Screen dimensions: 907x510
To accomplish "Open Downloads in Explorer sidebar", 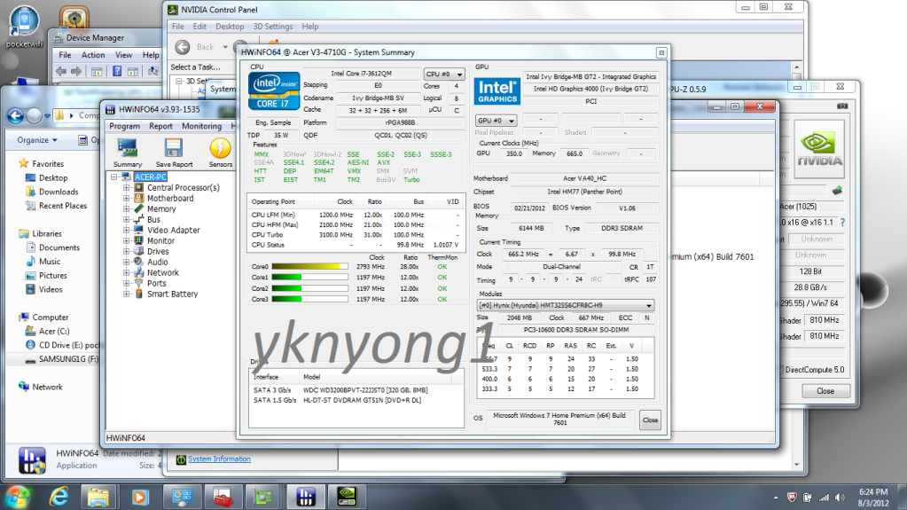I will [58, 192].
